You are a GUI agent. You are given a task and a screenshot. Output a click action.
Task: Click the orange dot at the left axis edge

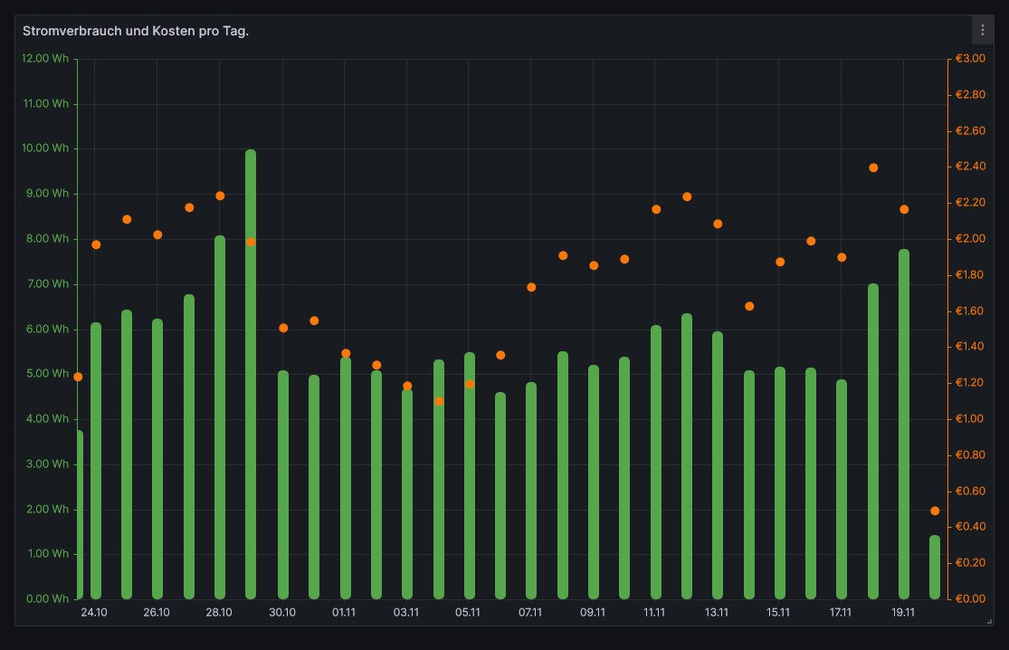78,377
